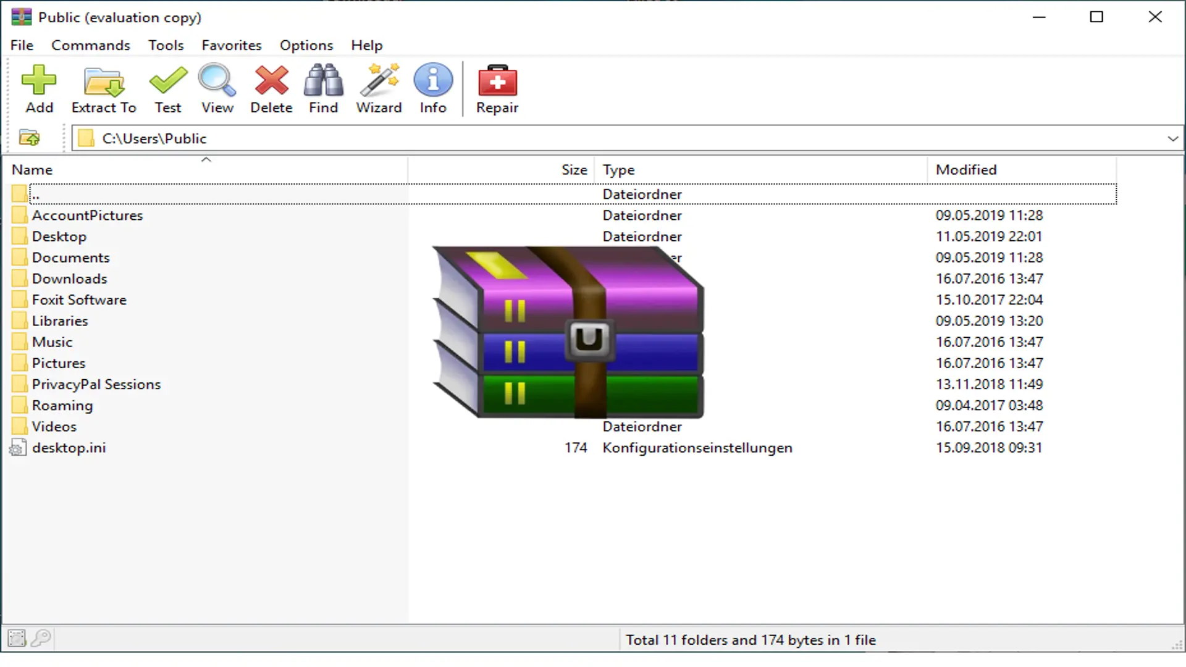Click the up-folder navigation icon
Image resolution: width=1186 pixels, height=667 pixels.
[28, 138]
